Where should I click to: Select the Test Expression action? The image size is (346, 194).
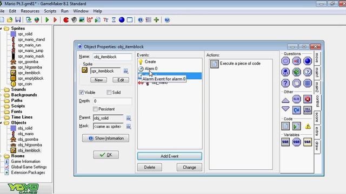[285, 83]
